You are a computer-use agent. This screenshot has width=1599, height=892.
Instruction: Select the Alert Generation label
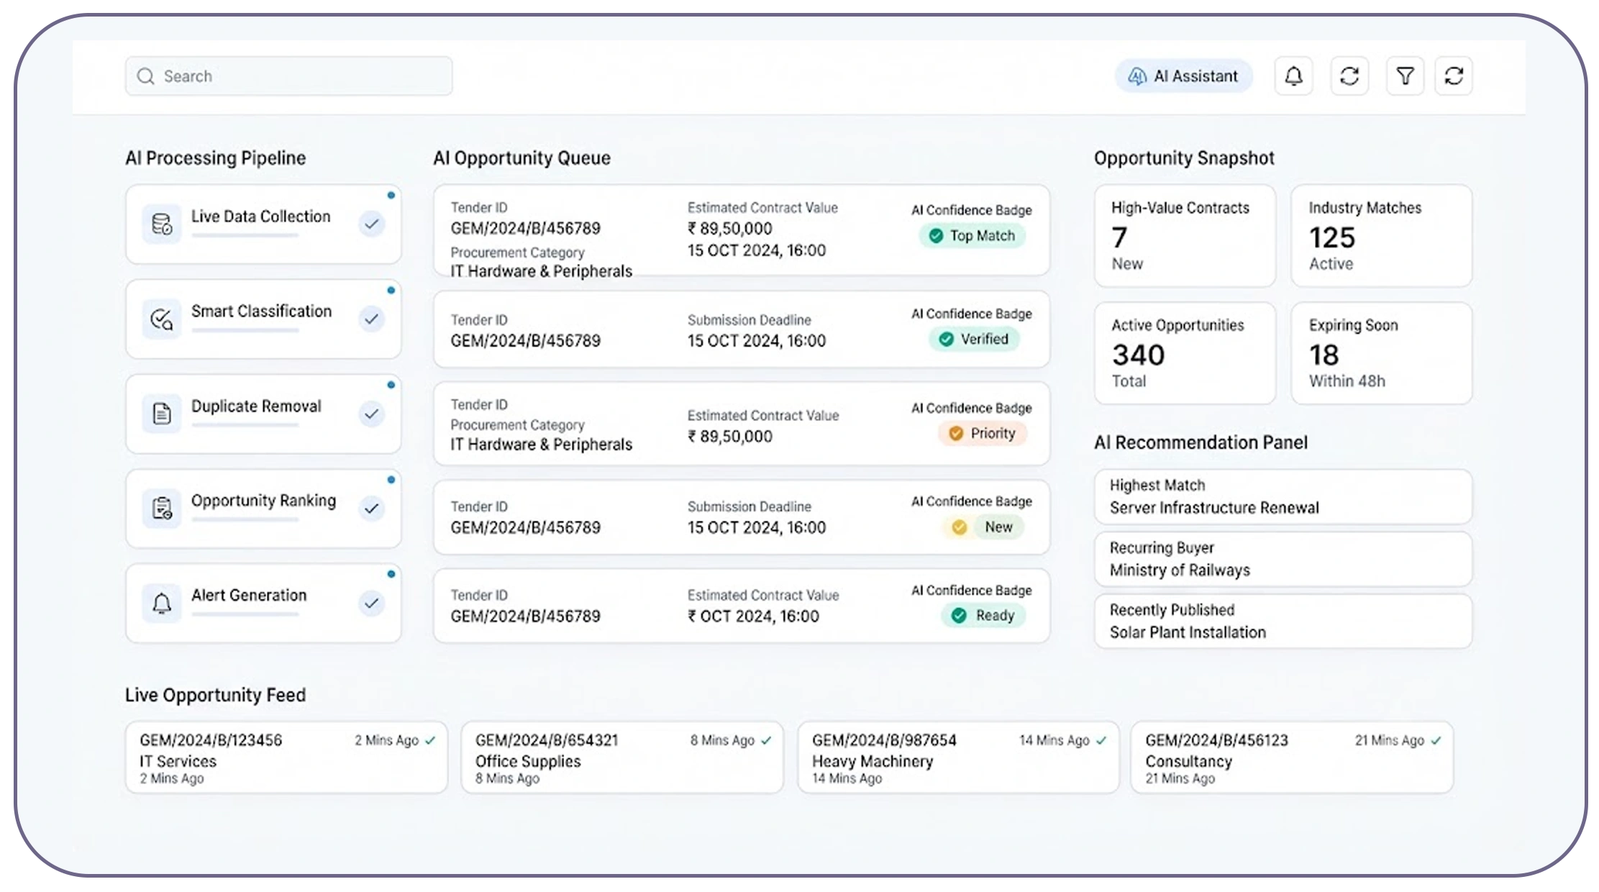point(249,596)
